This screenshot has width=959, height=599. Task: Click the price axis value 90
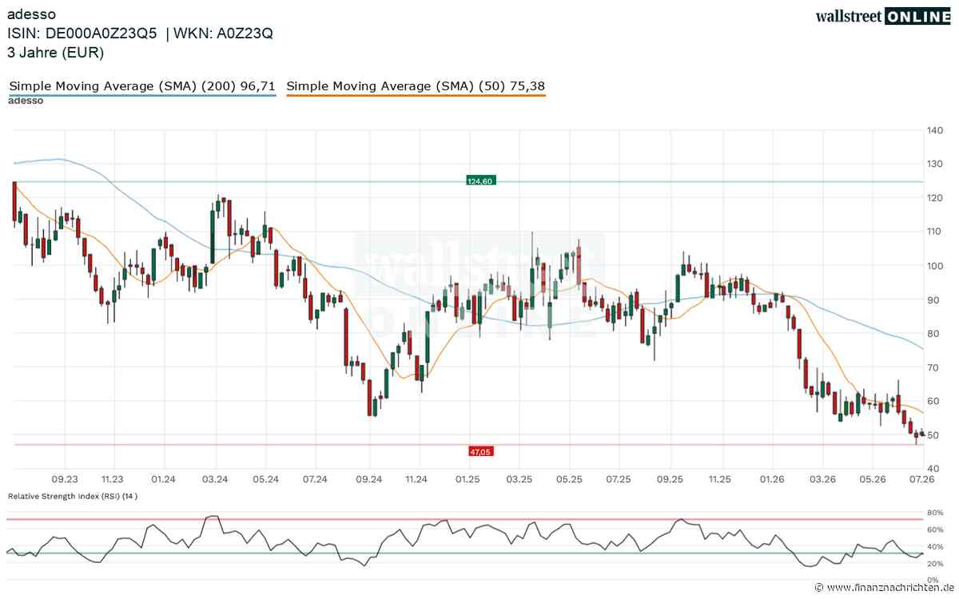933,299
